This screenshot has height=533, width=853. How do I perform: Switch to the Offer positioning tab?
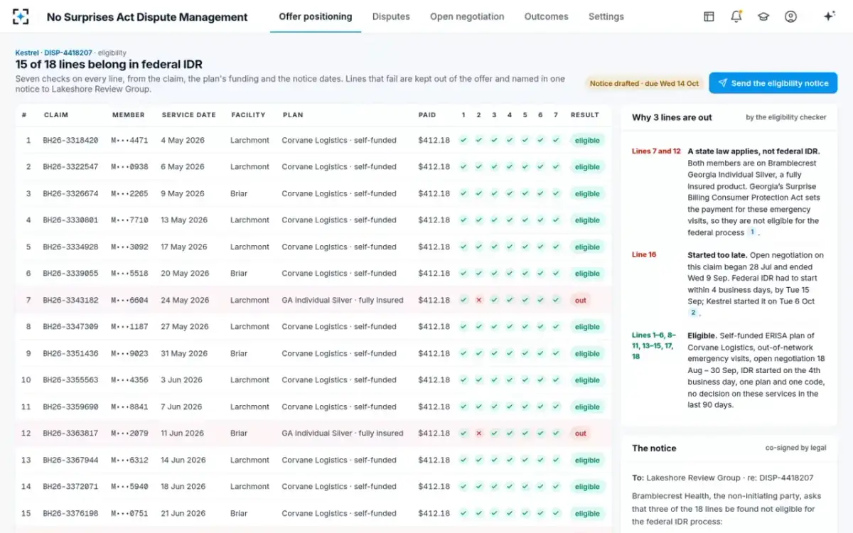point(316,16)
